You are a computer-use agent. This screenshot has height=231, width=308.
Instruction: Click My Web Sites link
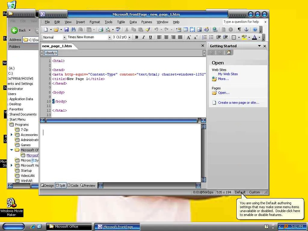coord(228,74)
